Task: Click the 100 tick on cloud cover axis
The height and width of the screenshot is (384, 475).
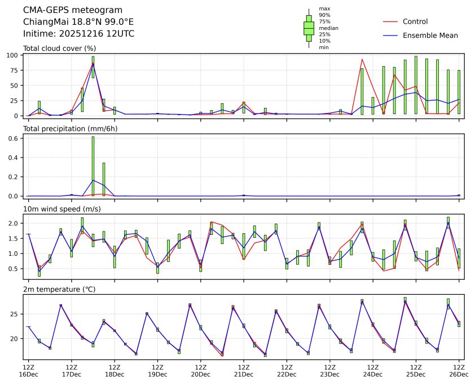Action: pyautogui.click(x=14, y=55)
